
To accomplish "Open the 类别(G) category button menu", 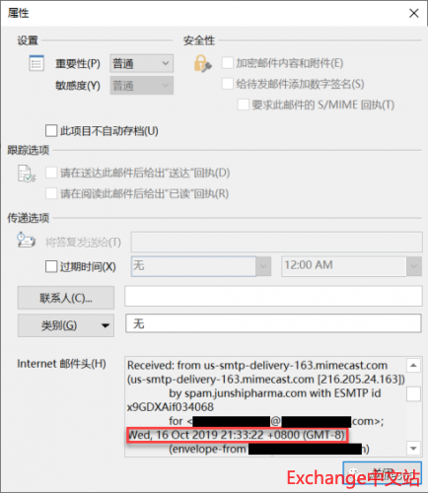I will tap(66, 325).
